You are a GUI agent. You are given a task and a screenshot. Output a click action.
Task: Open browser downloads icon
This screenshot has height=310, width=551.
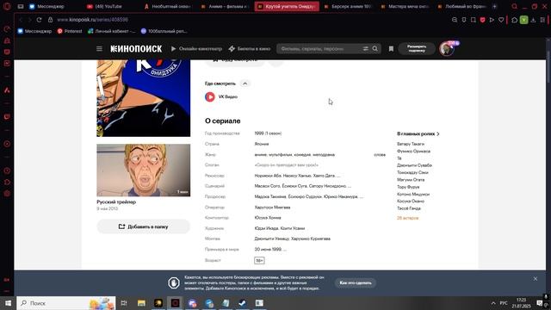click(533, 20)
